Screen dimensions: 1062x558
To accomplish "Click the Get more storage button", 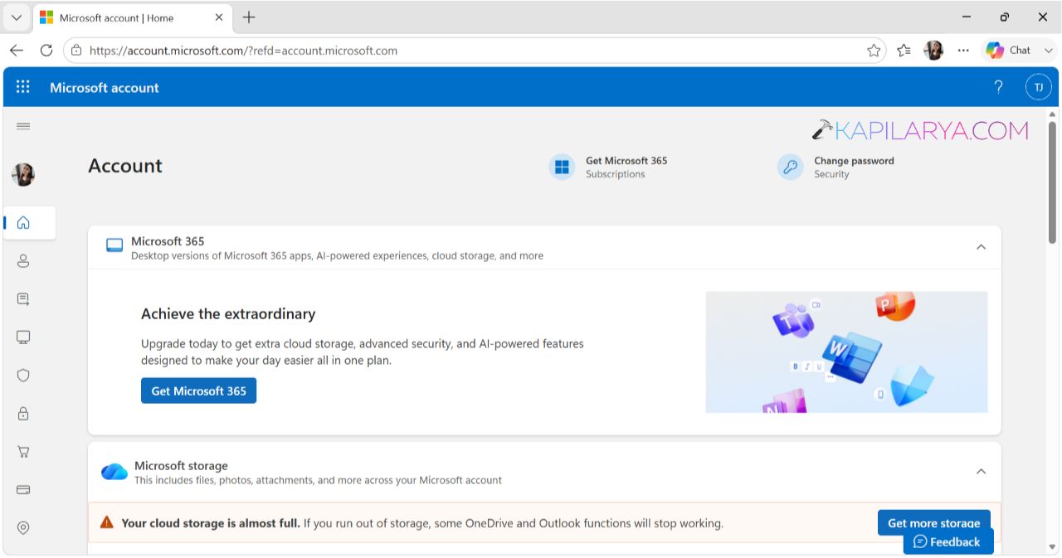I will pos(933,523).
